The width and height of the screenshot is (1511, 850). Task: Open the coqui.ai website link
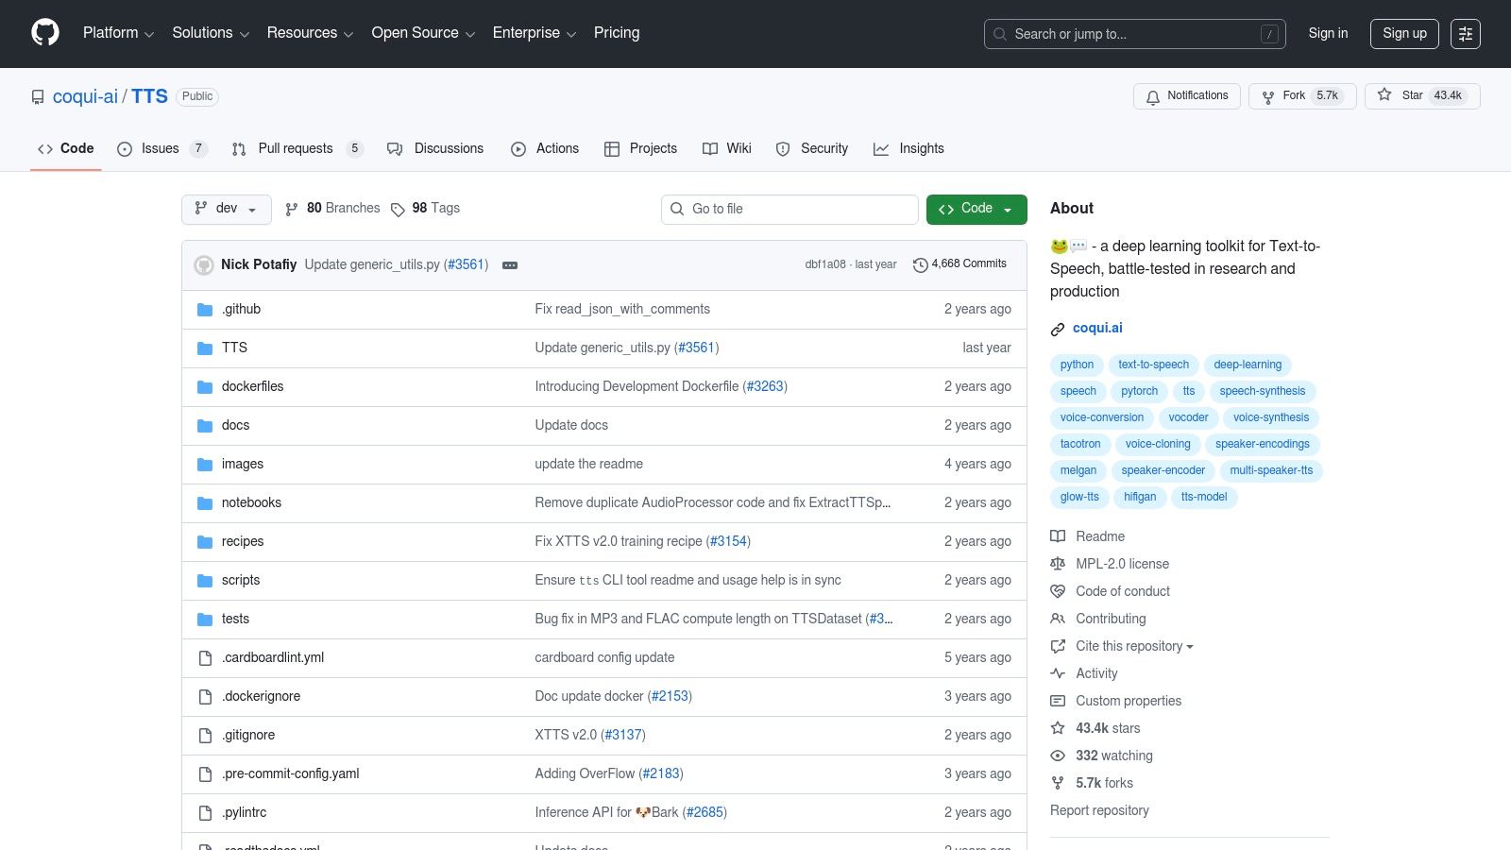click(1096, 329)
